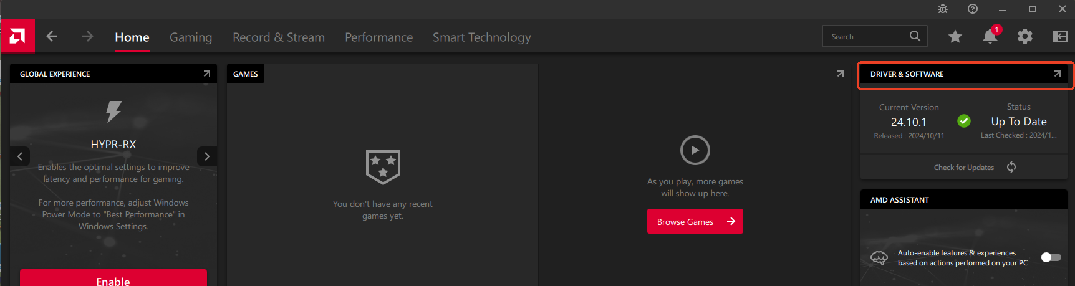Screen dimensions: 1075x286
Task: Click the DRIVER & SOFTWARE header text
Action: [907, 74]
